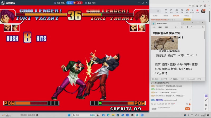Click the 100% zoom level in Notepad status bar
Viewport: 211px width, 118px height.
[x=183, y=79]
